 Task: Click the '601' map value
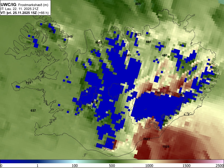149,42
